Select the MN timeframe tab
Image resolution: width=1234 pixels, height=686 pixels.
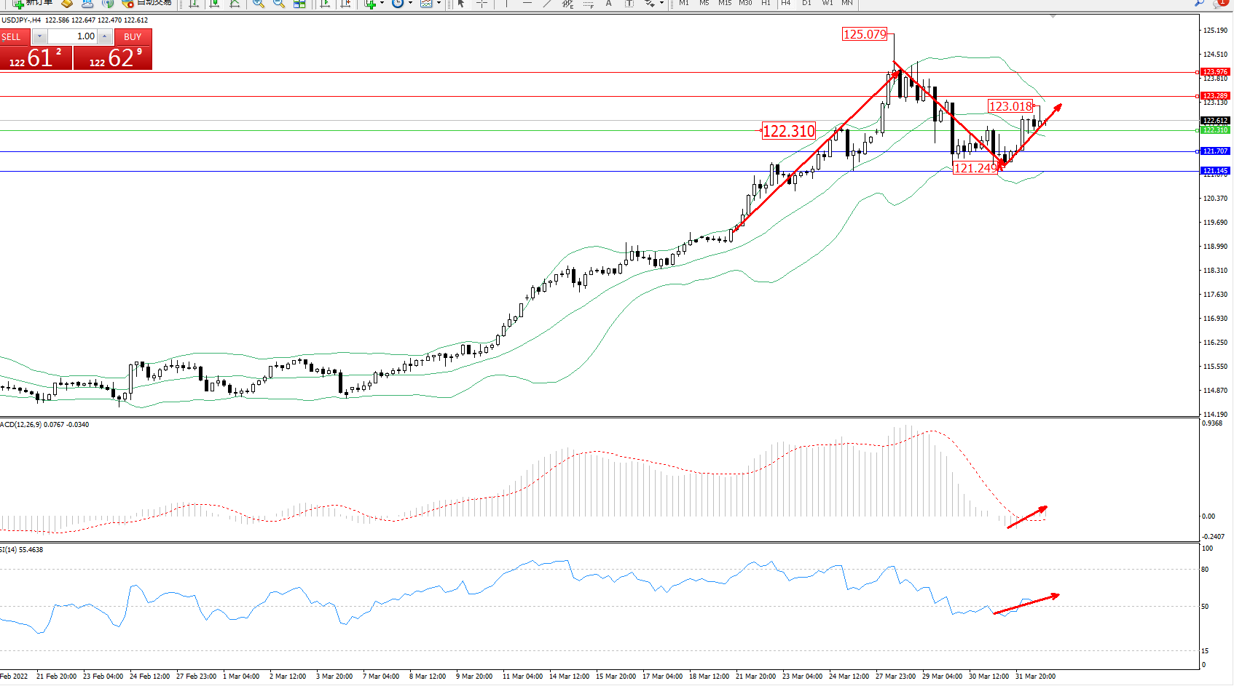pos(847,3)
